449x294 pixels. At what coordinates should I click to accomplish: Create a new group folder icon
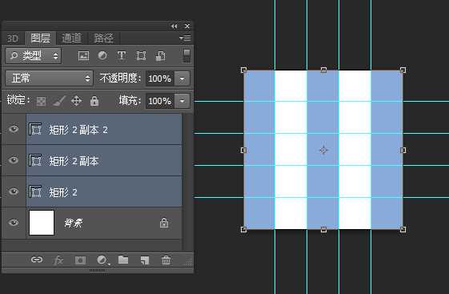tap(123, 260)
